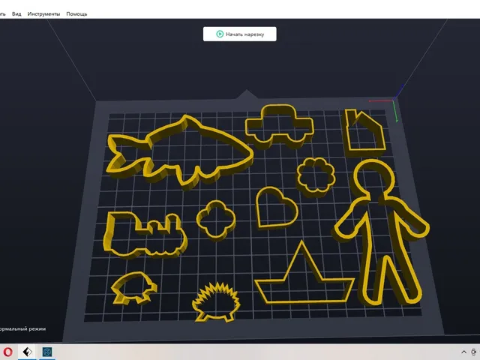The height and width of the screenshot is (360, 480).
Task: Select the turtle-shaped cutter model
Action: [133, 288]
